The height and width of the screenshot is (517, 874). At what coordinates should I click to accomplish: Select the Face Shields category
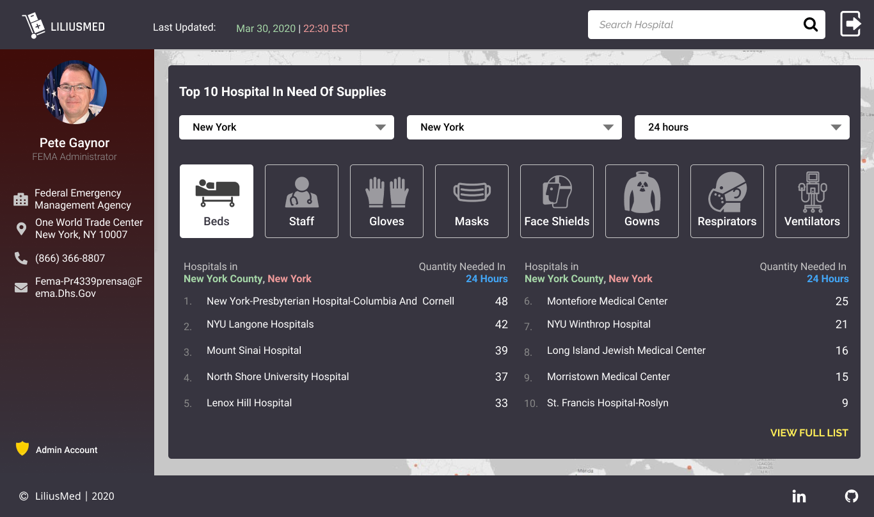[557, 201]
